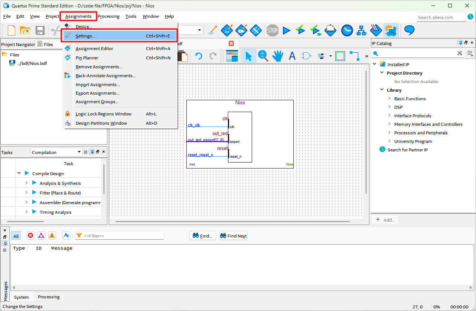Create a new file with the toolbar icon
The image size is (476, 311).
pos(12,30)
